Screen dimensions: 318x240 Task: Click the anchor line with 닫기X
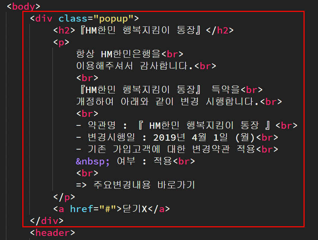111,209
